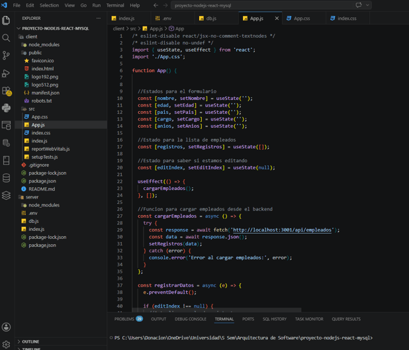The height and width of the screenshot is (350, 409).
Task: Show the OUTPUT panel tab
Action: [x=159, y=319]
